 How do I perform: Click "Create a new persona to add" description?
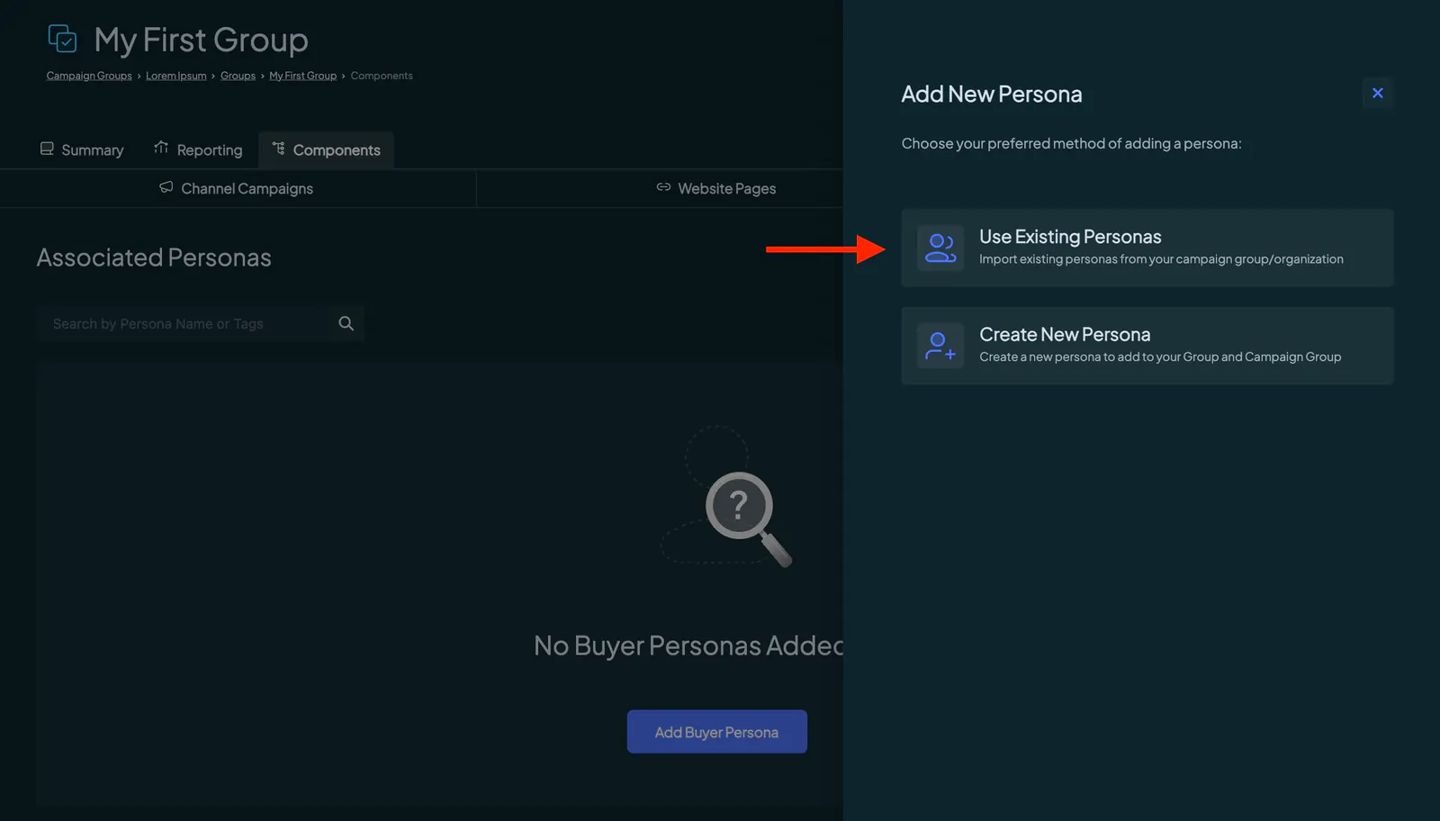click(x=1160, y=357)
